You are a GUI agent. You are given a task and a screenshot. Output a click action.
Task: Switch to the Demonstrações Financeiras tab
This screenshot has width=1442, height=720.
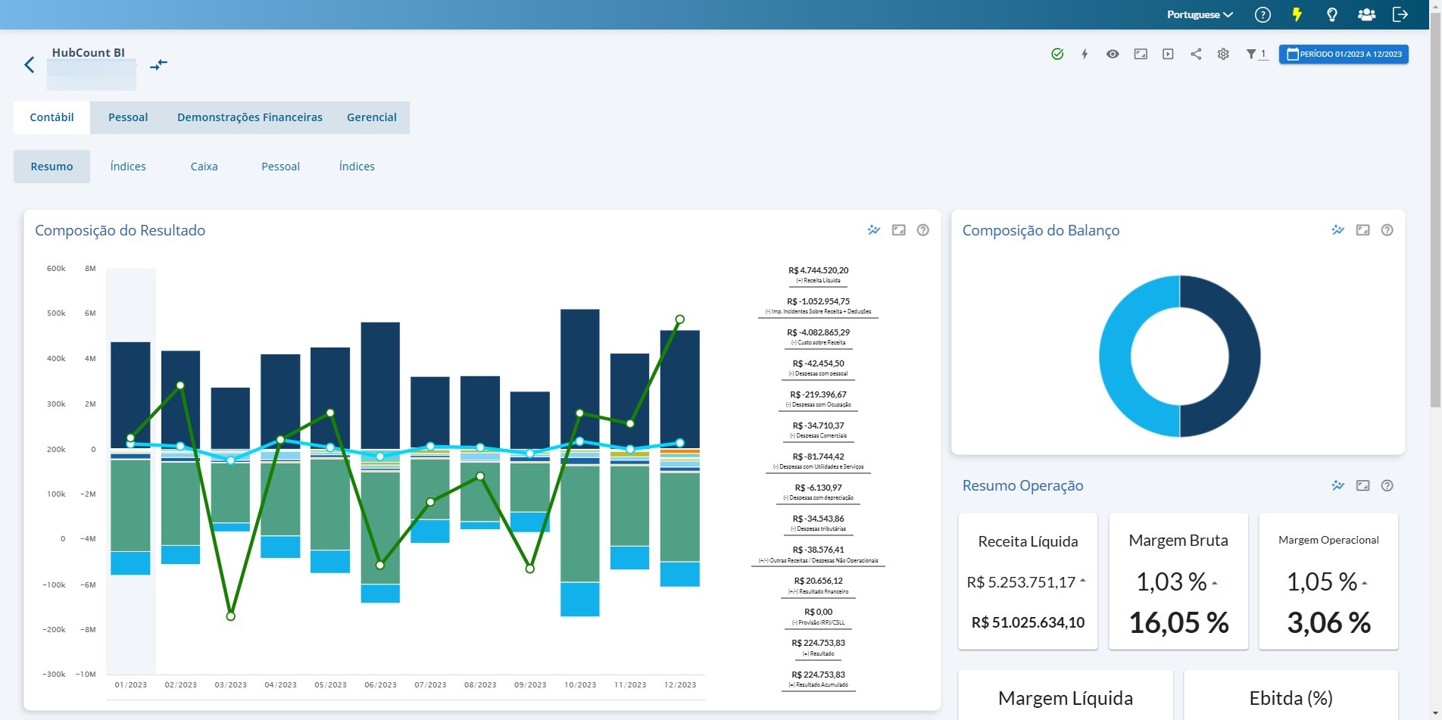249,117
